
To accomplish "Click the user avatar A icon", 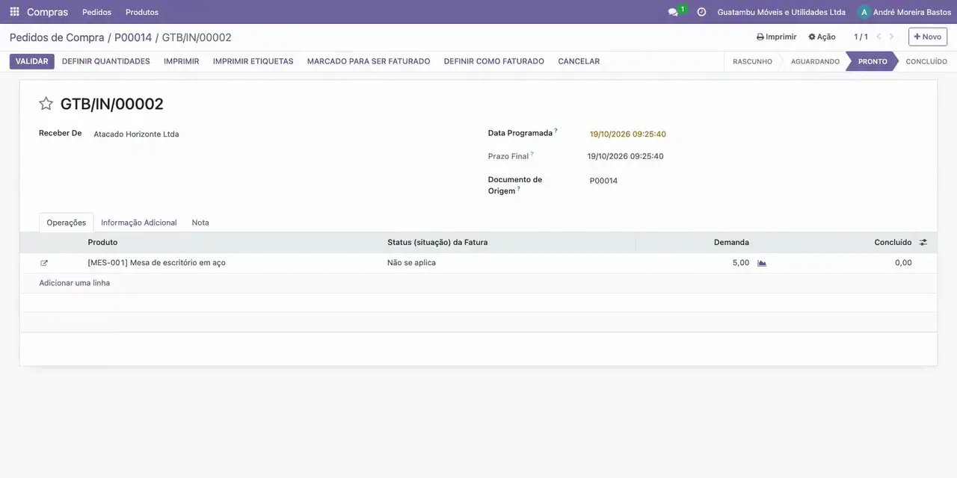I will pyautogui.click(x=864, y=12).
